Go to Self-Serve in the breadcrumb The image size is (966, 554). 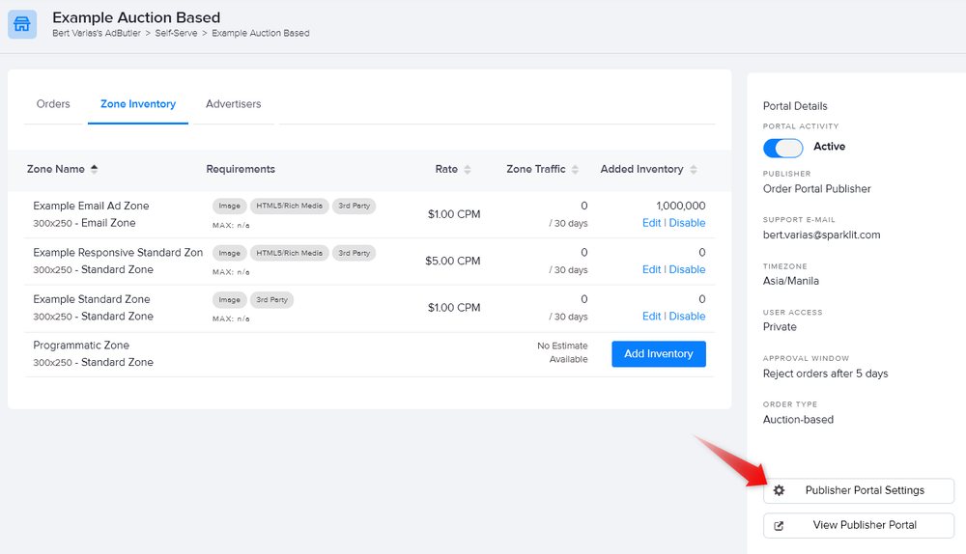click(178, 34)
